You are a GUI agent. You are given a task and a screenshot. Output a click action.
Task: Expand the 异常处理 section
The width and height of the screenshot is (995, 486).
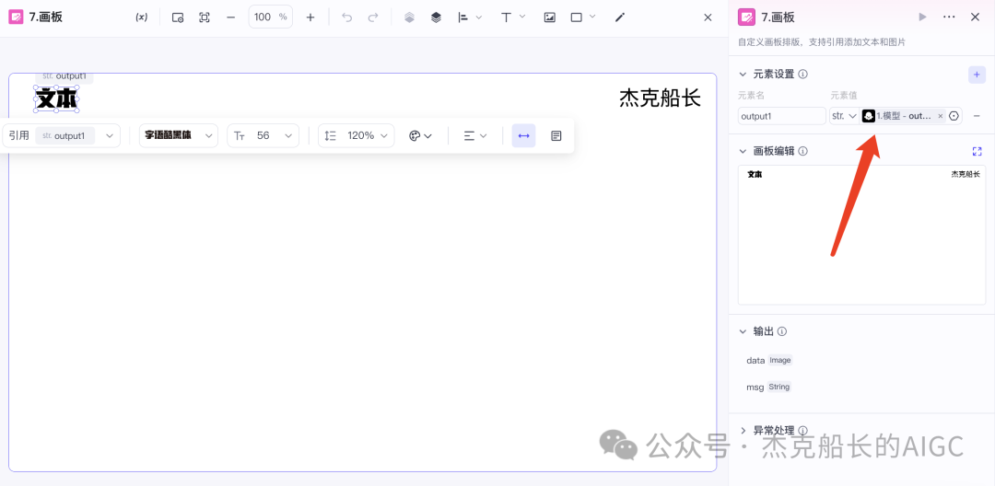pos(743,430)
